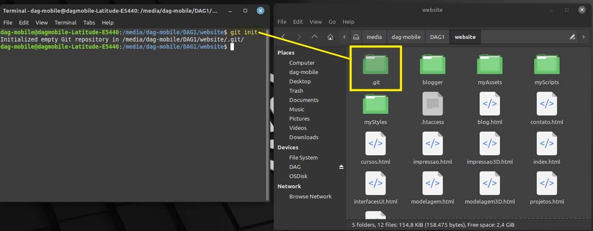This screenshot has width=593, height=231.
Task: Toggle the location text entry mode
Action: point(572,37)
